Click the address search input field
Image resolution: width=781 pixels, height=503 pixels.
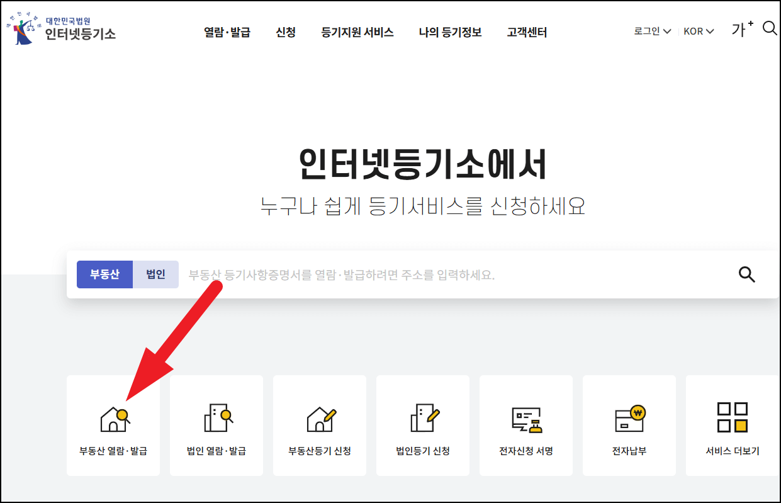(x=459, y=274)
